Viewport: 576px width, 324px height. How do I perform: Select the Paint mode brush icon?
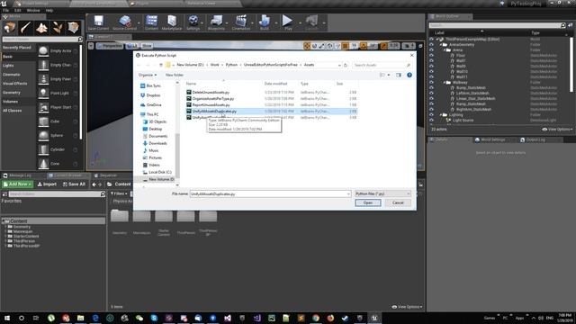[25, 28]
